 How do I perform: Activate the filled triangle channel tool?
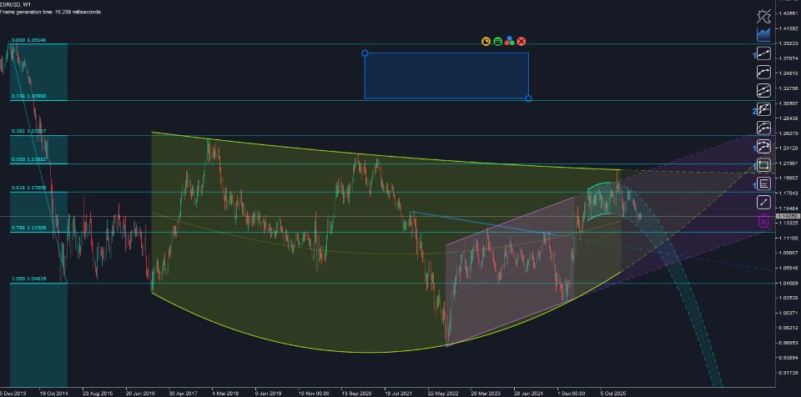763,108
